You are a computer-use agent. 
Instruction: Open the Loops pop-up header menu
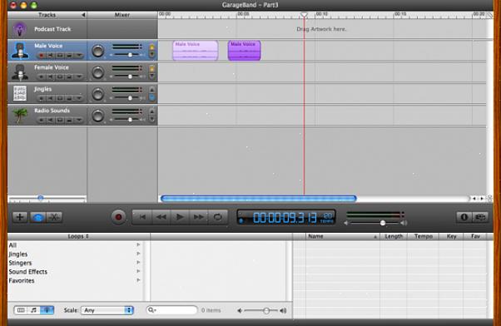coord(78,236)
